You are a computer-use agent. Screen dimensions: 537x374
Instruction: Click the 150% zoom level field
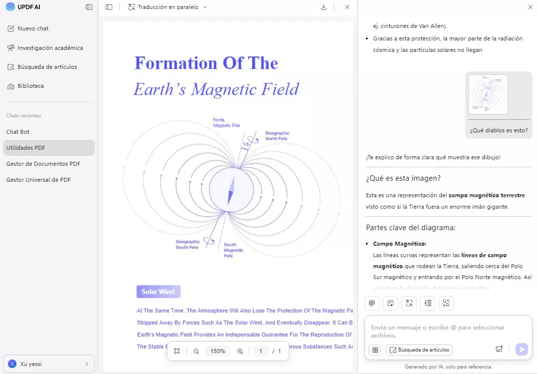(x=218, y=351)
